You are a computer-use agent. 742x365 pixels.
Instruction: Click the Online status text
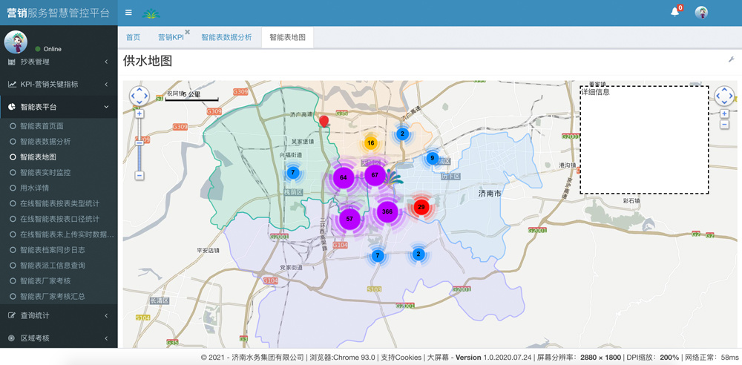point(53,49)
